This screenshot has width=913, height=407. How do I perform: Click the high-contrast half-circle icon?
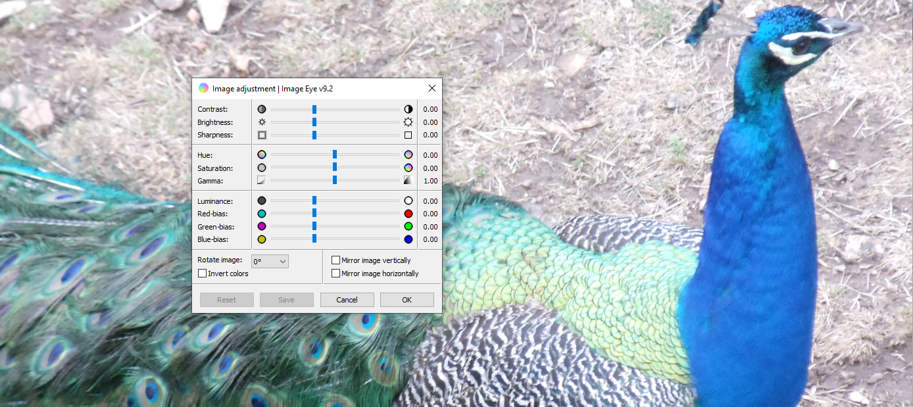pyautogui.click(x=408, y=109)
